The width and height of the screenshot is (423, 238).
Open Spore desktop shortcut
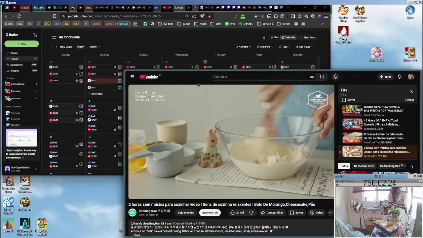point(410,12)
